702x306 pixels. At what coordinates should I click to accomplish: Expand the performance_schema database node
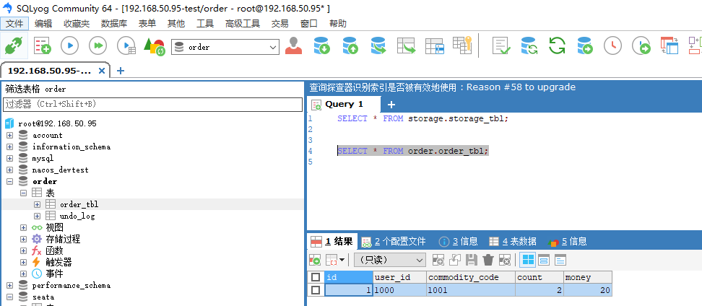pyautogui.click(x=10, y=285)
